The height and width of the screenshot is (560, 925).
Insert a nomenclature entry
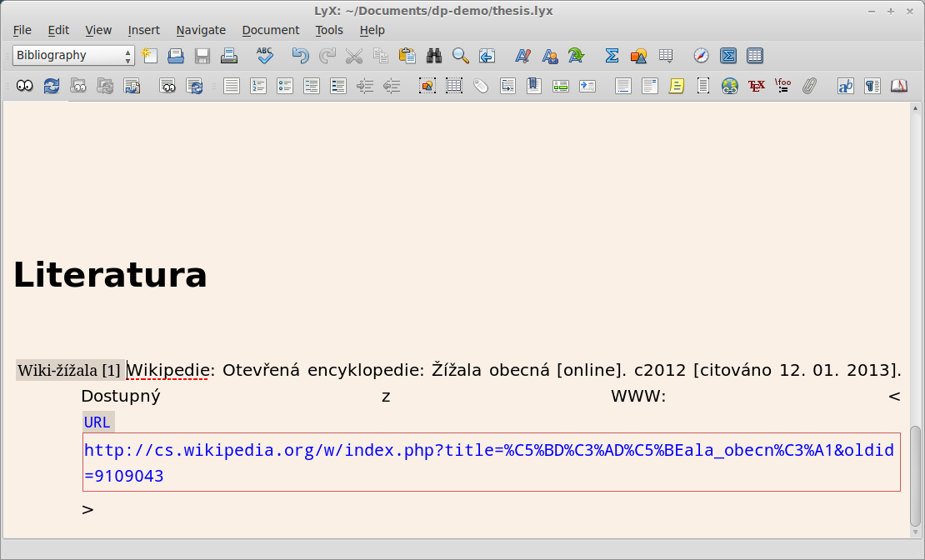point(587,86)
